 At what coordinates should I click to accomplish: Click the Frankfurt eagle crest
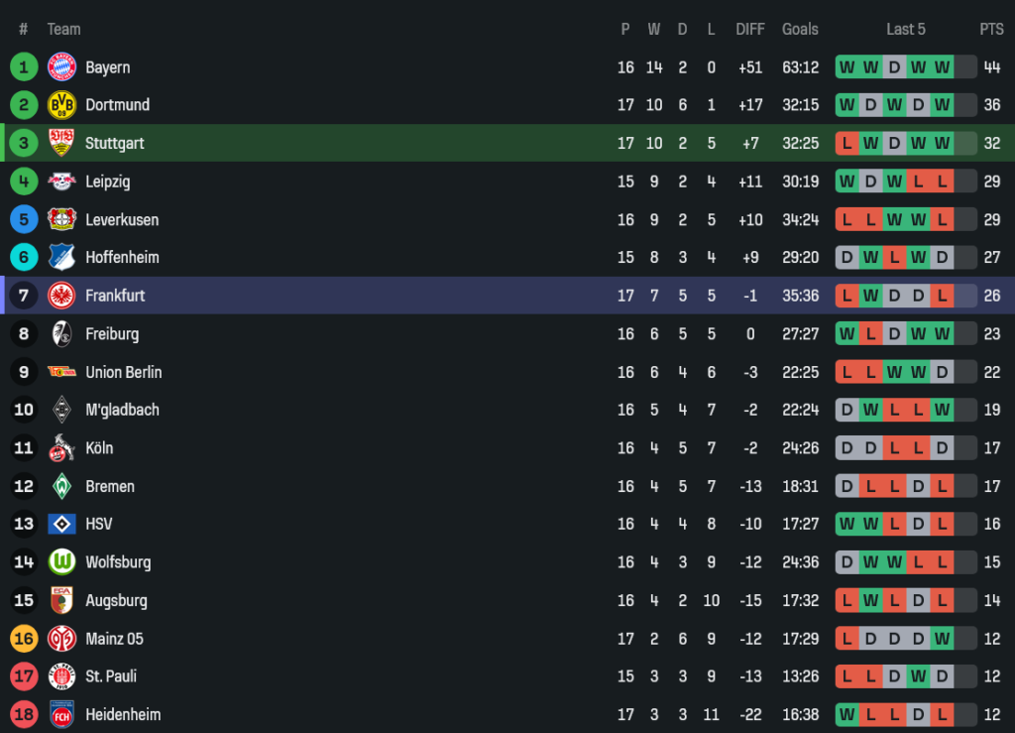61,296
